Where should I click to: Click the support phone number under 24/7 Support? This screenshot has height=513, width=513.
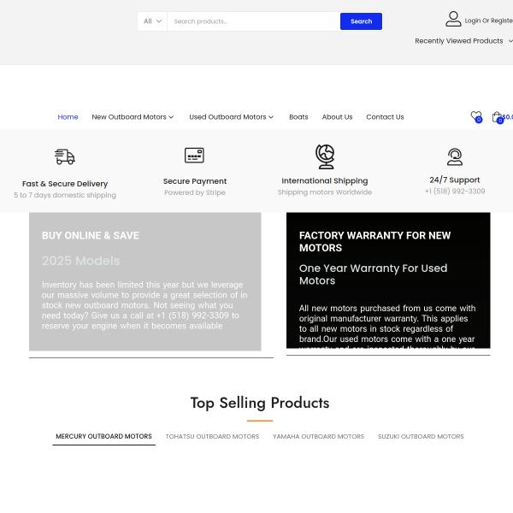coord(455,192)
